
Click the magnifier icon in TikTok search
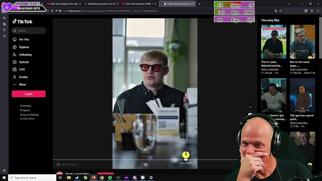pos(15,31)
